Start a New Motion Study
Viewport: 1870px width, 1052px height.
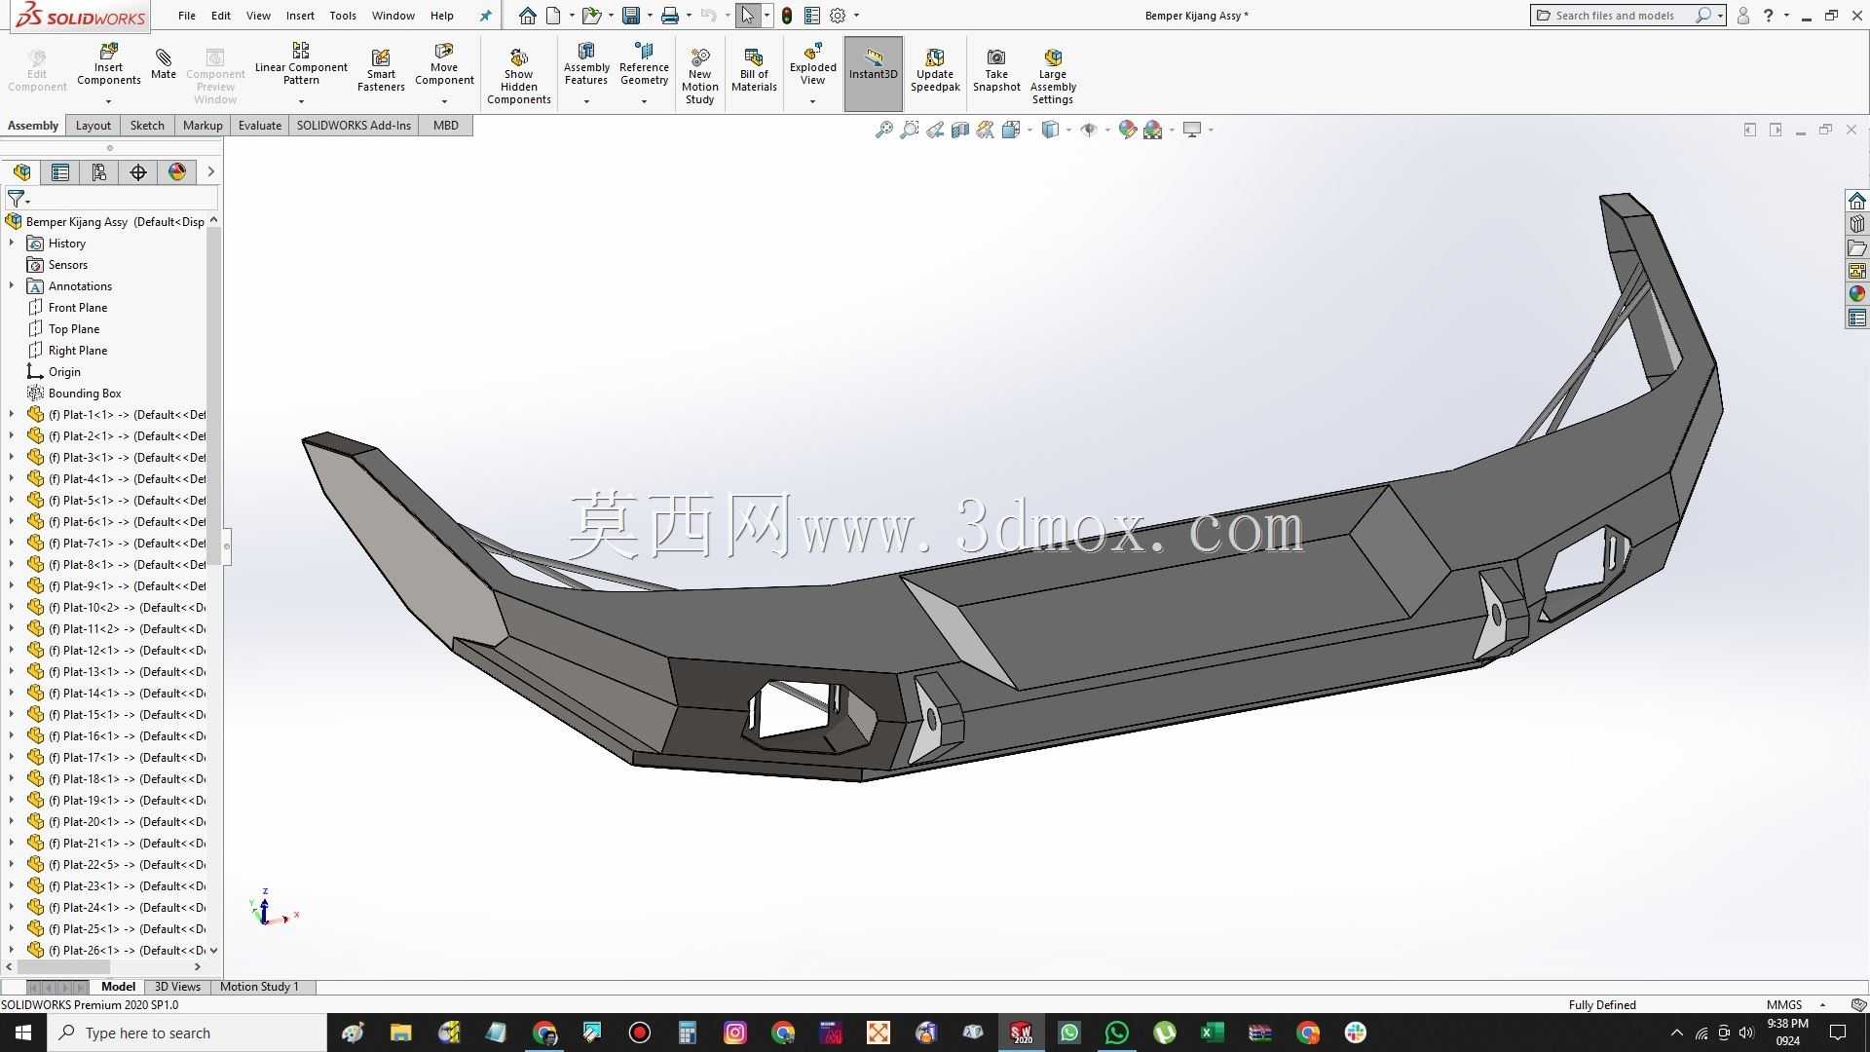coord(699,76)
